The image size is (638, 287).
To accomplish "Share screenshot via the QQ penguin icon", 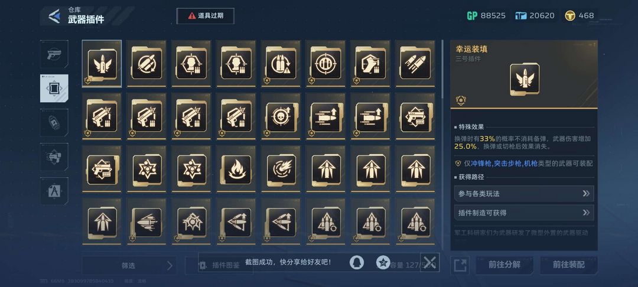I will [357, 262].
